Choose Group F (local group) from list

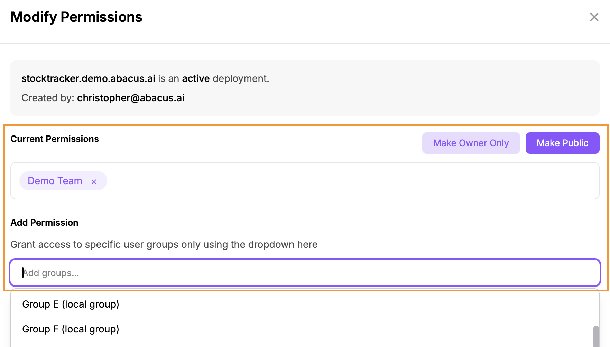71,329
